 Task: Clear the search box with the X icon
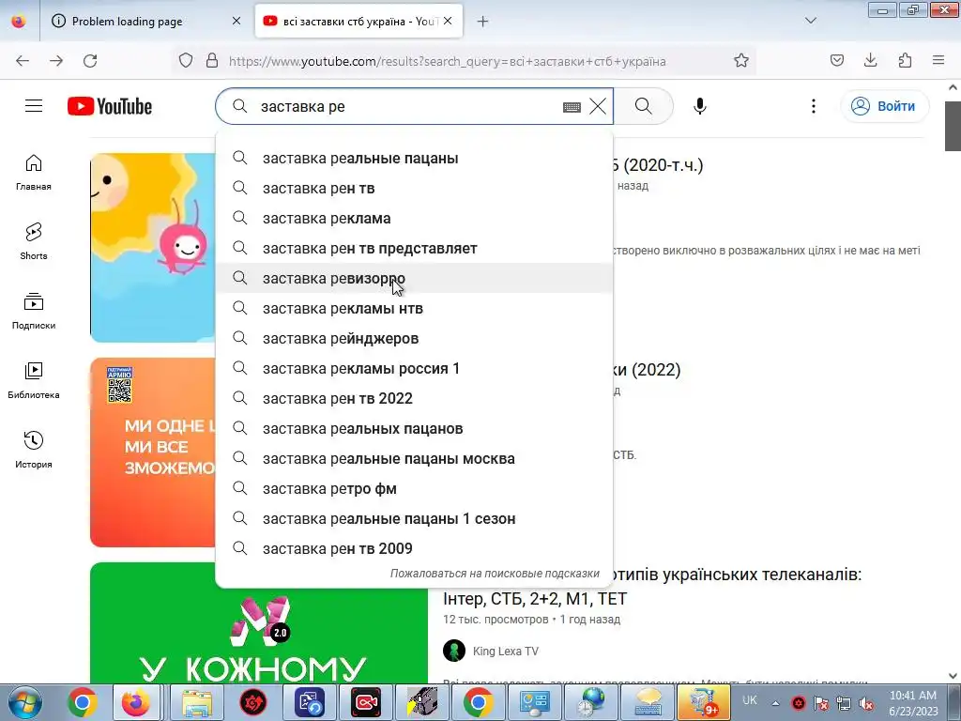598,106
